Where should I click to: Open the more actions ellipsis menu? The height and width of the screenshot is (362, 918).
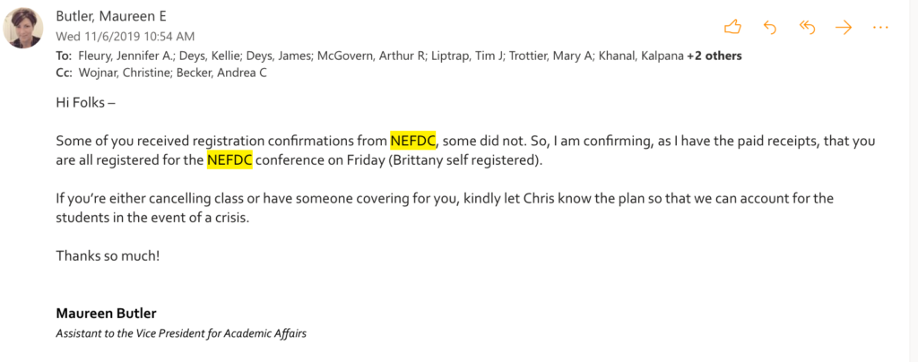pyautogui.click(x=880, y=27)
